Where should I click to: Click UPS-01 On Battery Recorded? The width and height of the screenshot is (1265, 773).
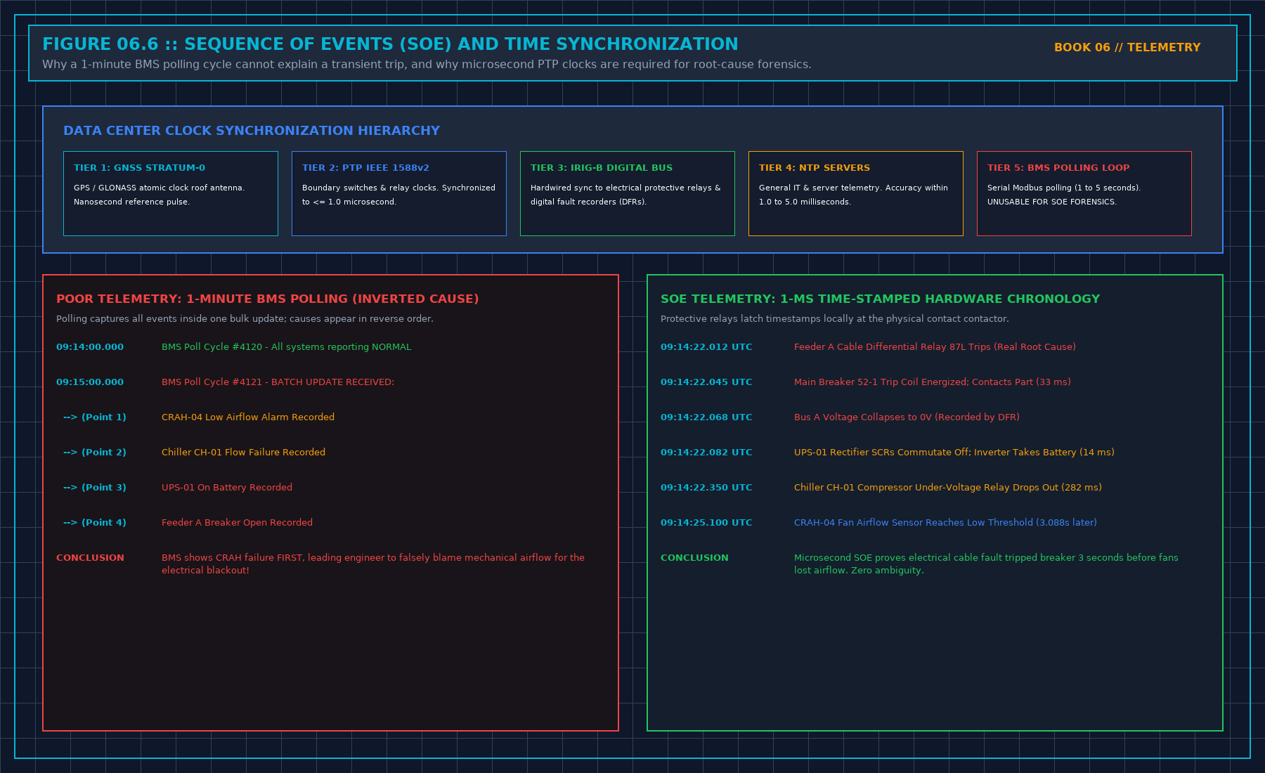pos(227,488)
